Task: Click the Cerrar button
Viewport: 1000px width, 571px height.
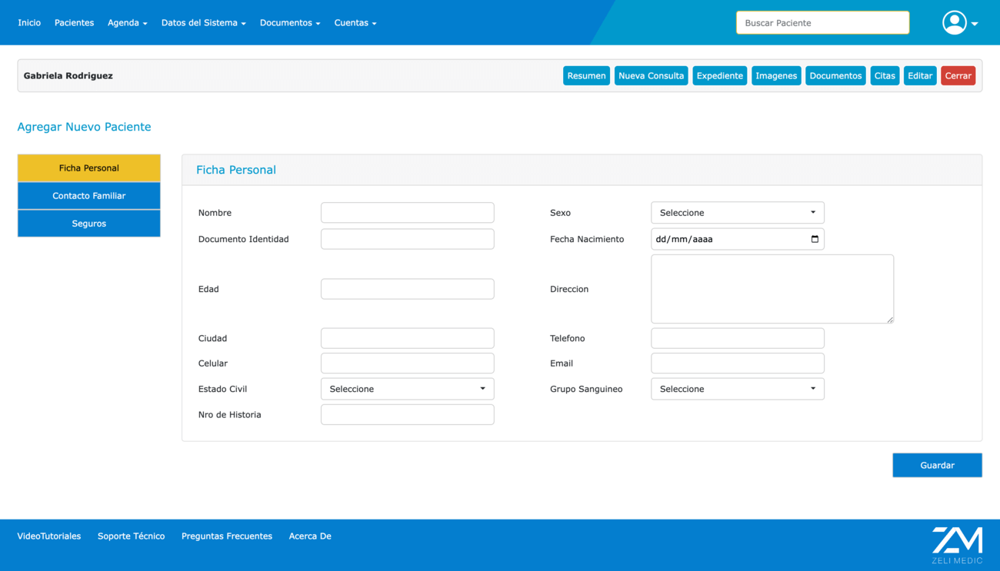Action: tap(958, 75)
